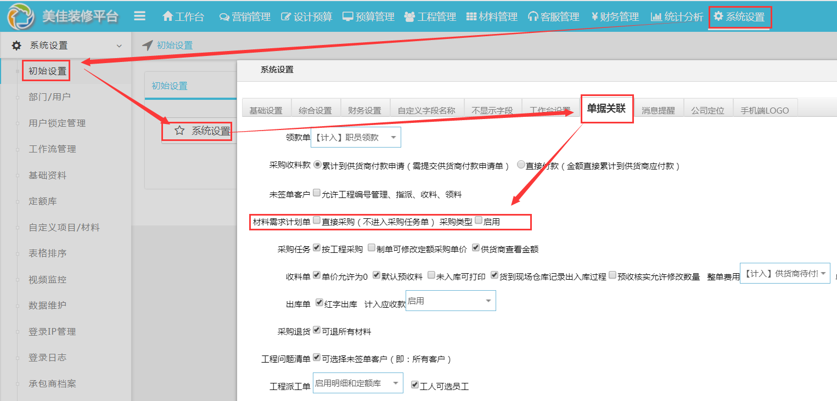Switch to the 财务设置 tab
This screenshot has height=401, width=837.
click(364, 110)
